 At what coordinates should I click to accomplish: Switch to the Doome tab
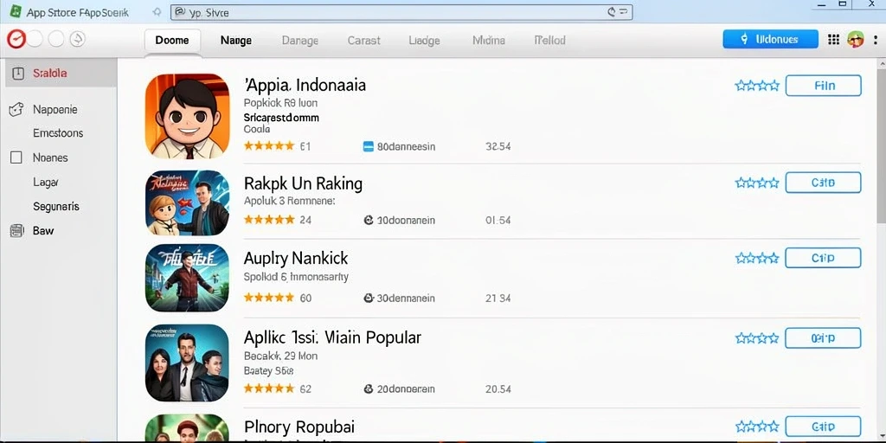pyautogui.click(x=172, y=42)
